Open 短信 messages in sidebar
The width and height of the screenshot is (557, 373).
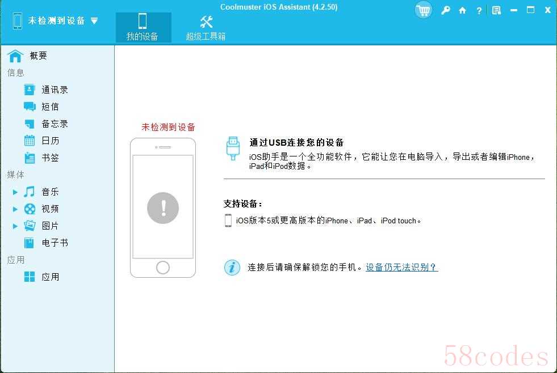point(50,107)
